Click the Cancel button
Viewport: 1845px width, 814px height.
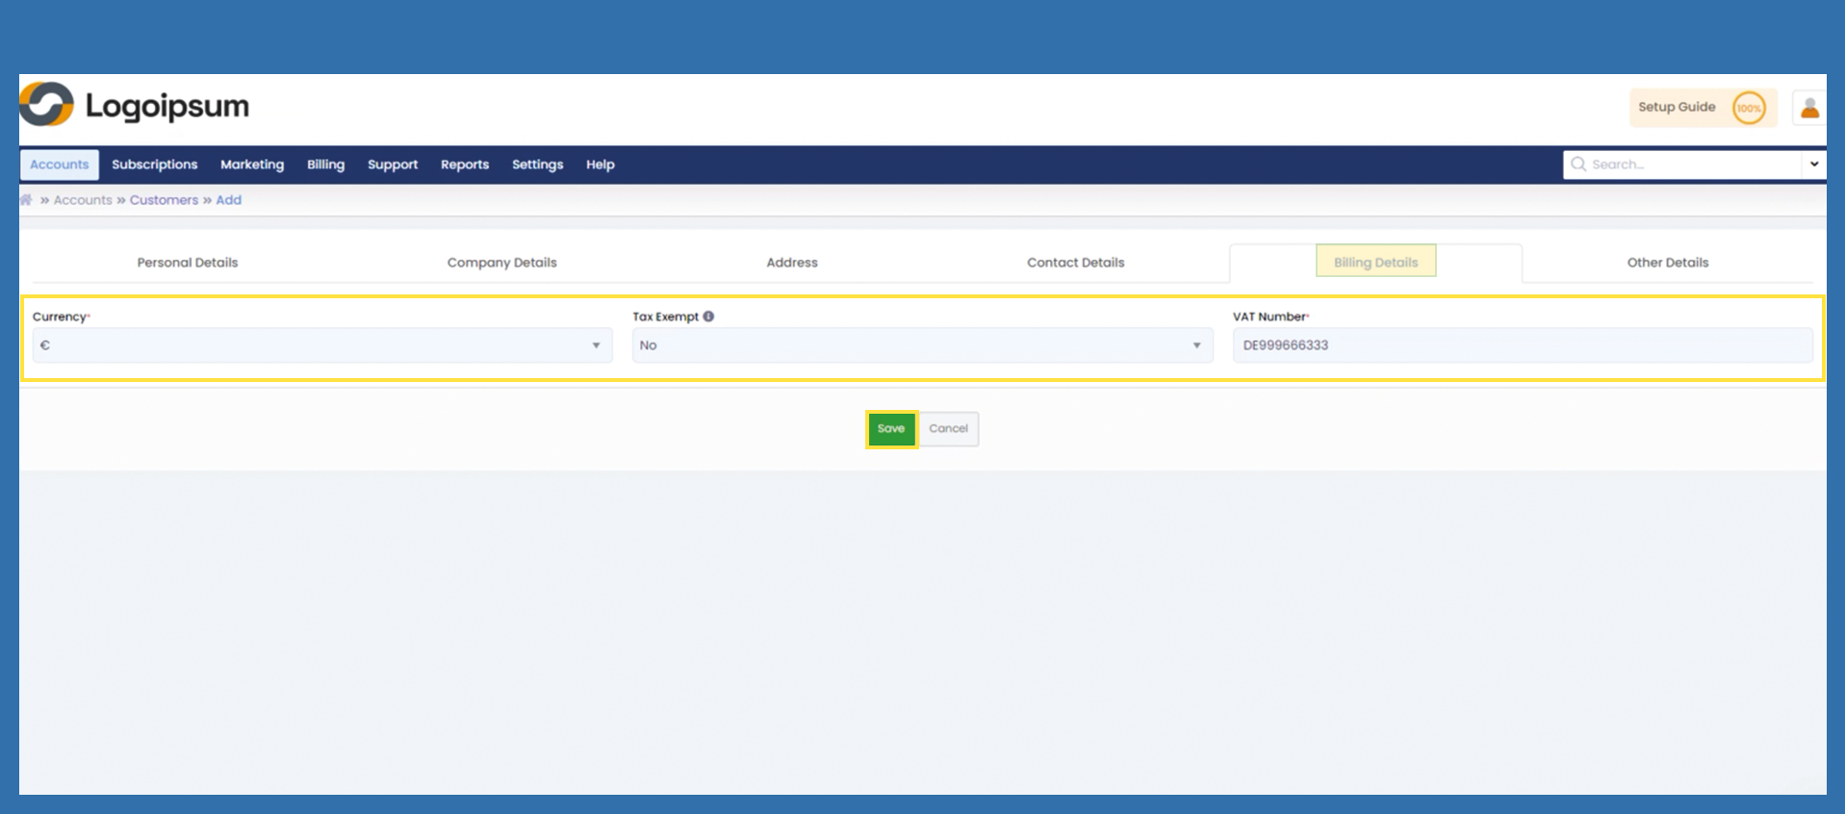[948, 429]
